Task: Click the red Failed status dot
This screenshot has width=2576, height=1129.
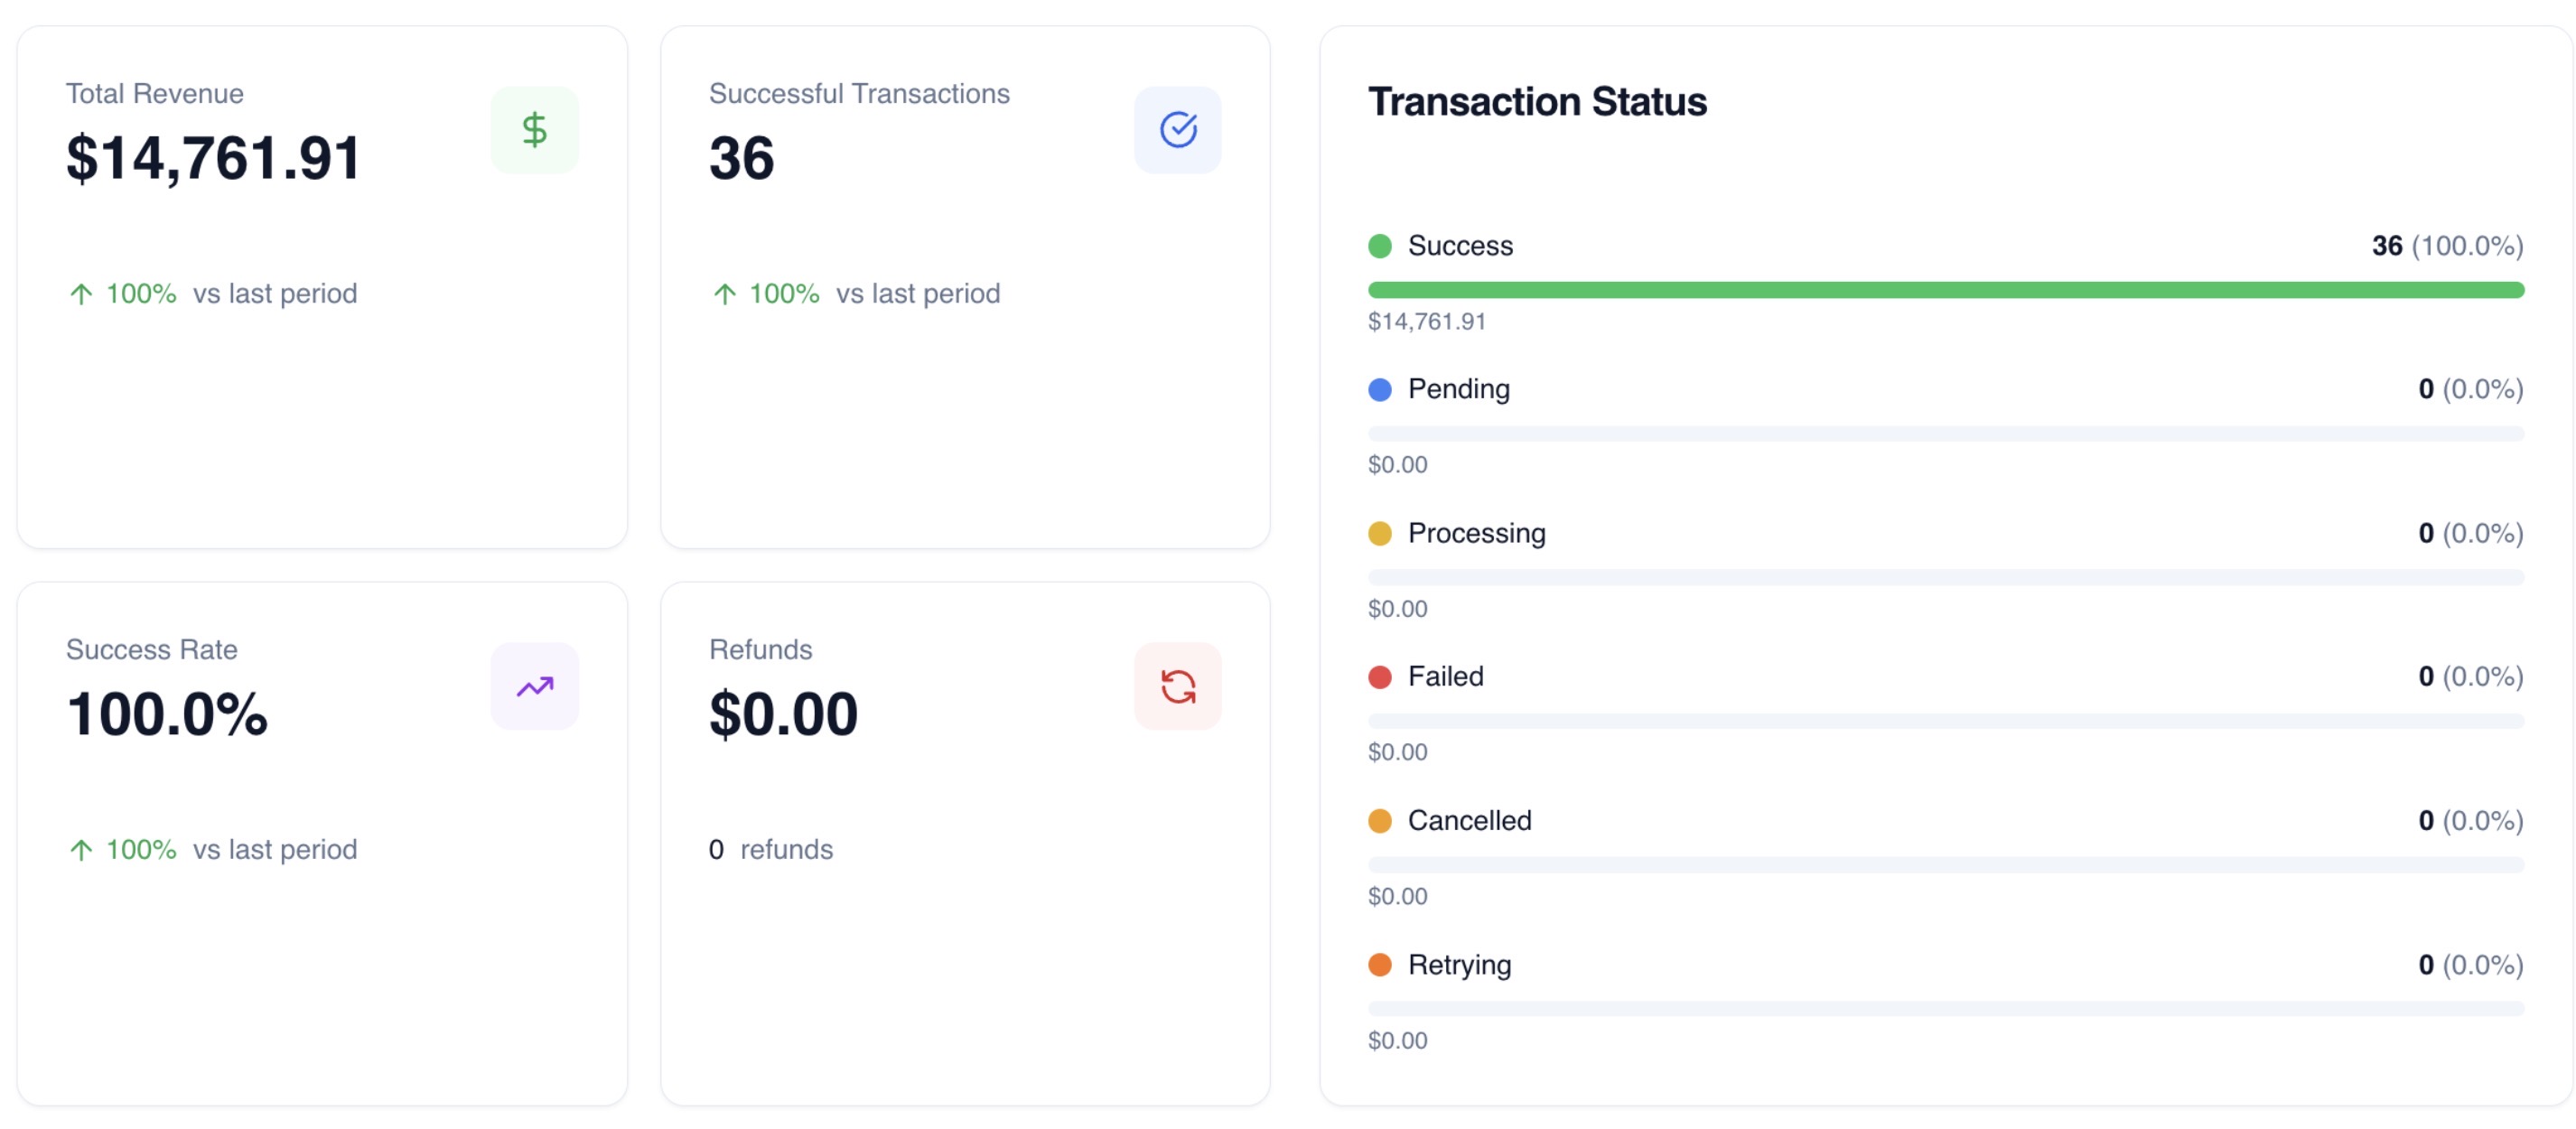Action: 1379,677
